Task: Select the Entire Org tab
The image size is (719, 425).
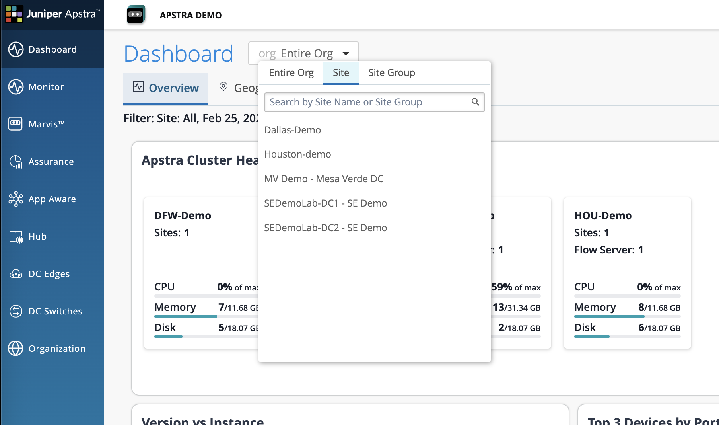Action: tap(291, 73)
